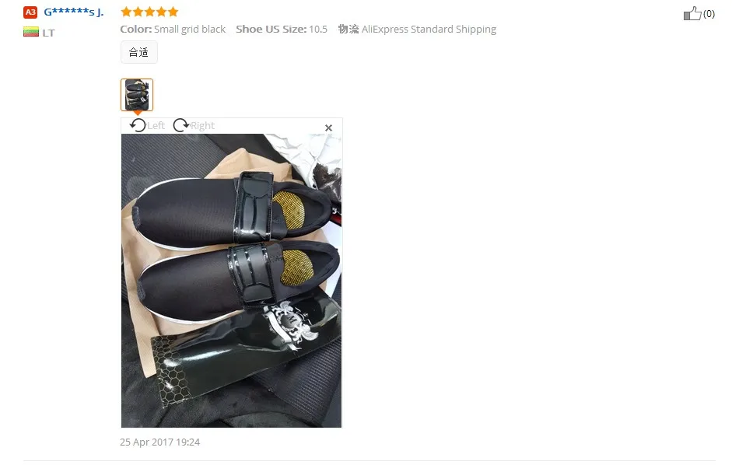Screen dimensions: 732x465
Task: Click the thumbs-up helpful icon
Action: click(x=692, y=13)
